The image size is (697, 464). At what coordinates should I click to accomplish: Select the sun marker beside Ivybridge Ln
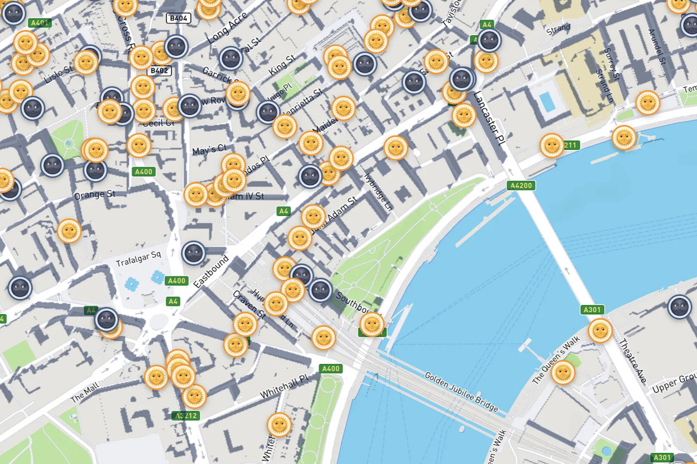point(396,148)
